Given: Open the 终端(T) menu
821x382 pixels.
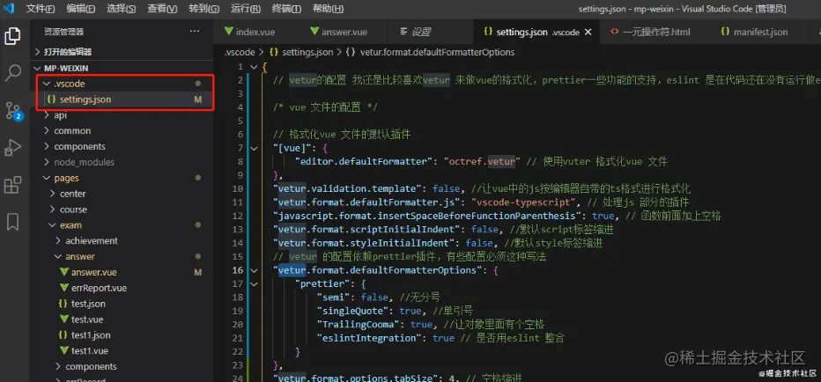Looking at the screenshot, I should 286,9.
